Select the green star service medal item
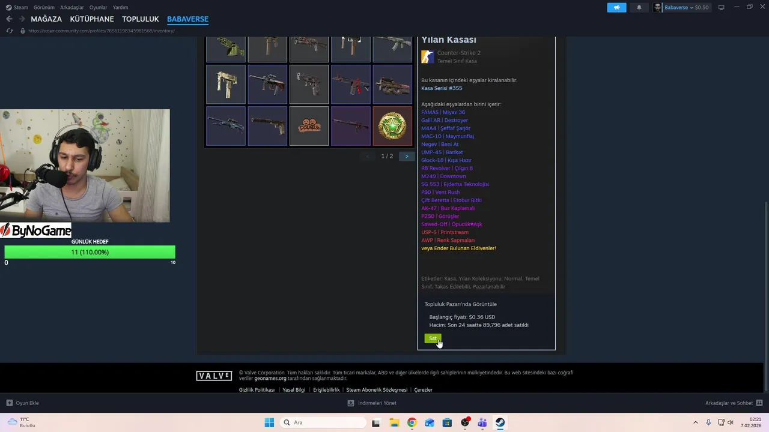 pyautogui.click(x=392, y=126)
